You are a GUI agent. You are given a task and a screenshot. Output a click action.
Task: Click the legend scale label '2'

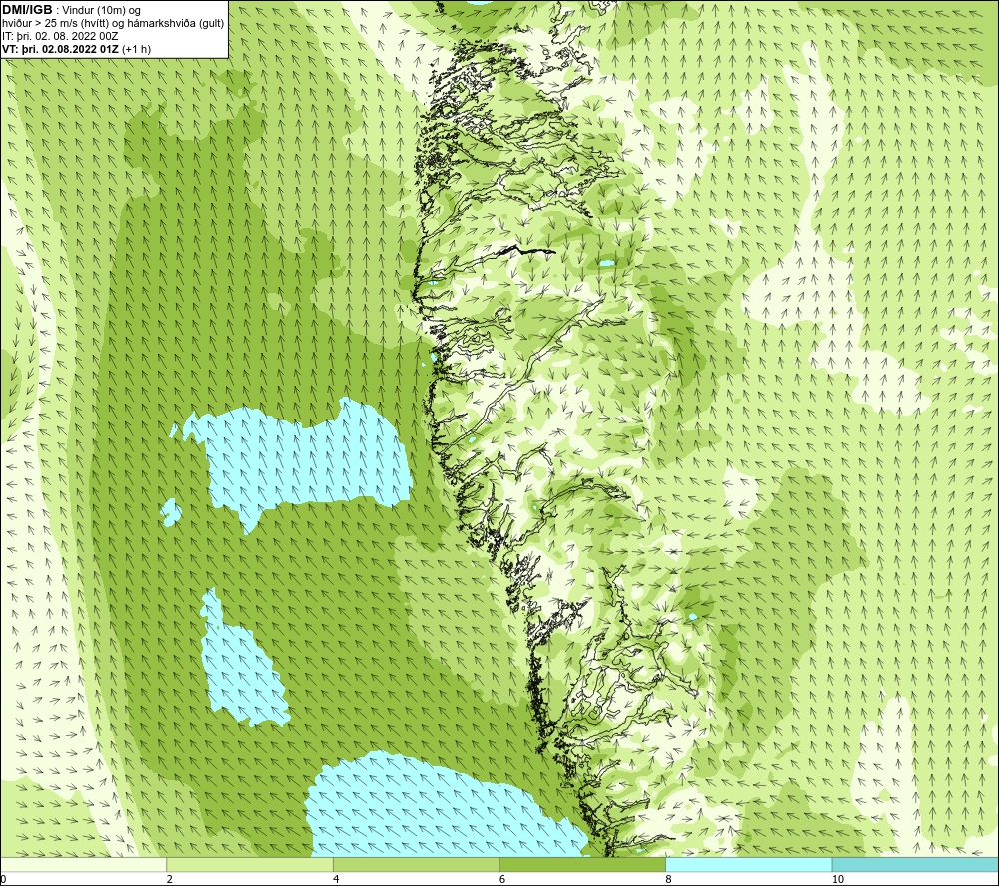point(170,879)
